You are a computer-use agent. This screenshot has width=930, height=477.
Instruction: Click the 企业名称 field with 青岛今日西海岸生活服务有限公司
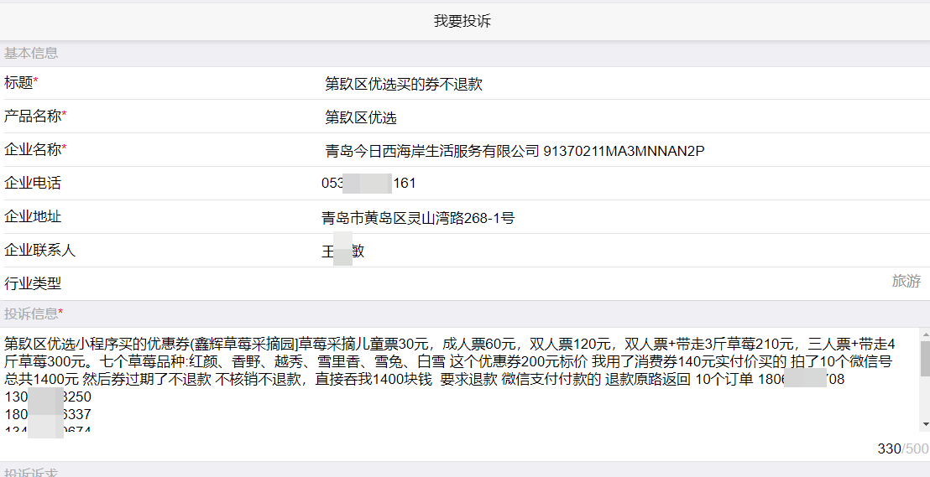click(x=624, y=151)
